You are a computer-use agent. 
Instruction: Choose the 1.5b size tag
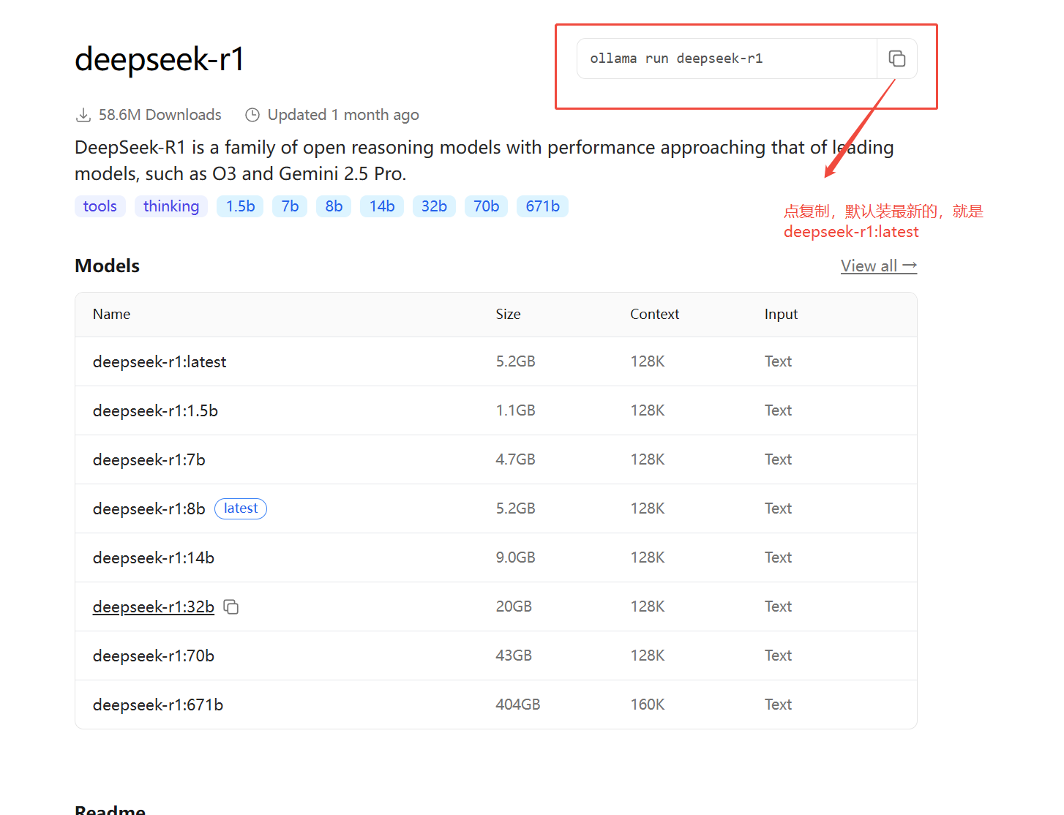coord(240,206)
